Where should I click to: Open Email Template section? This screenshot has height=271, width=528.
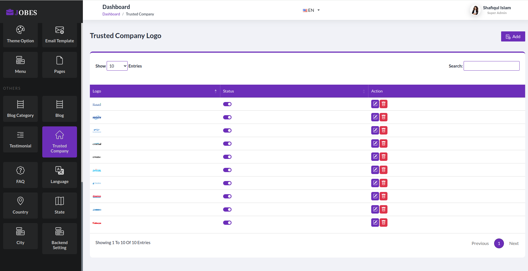point(60,35)
